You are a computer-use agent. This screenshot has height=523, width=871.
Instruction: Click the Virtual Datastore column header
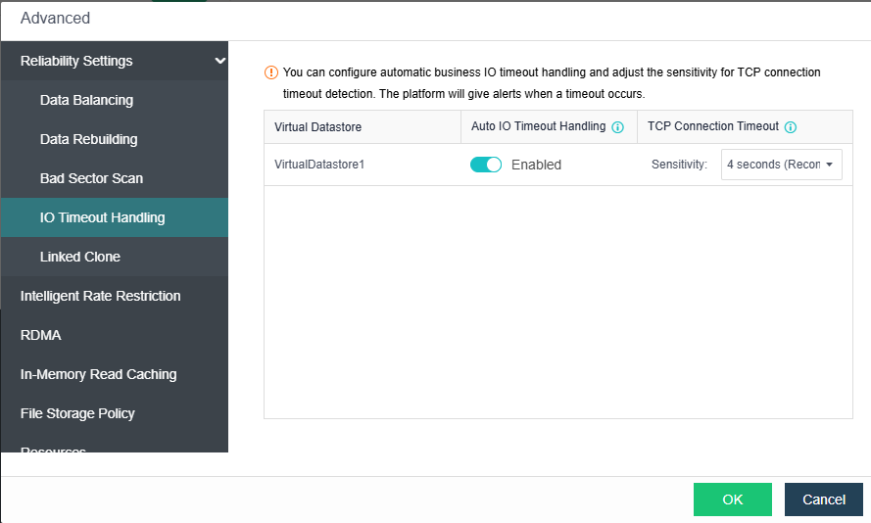[317, 127]
